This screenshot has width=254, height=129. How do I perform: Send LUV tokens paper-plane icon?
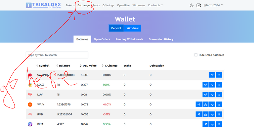pyautogui.click(x=205, y=95)
